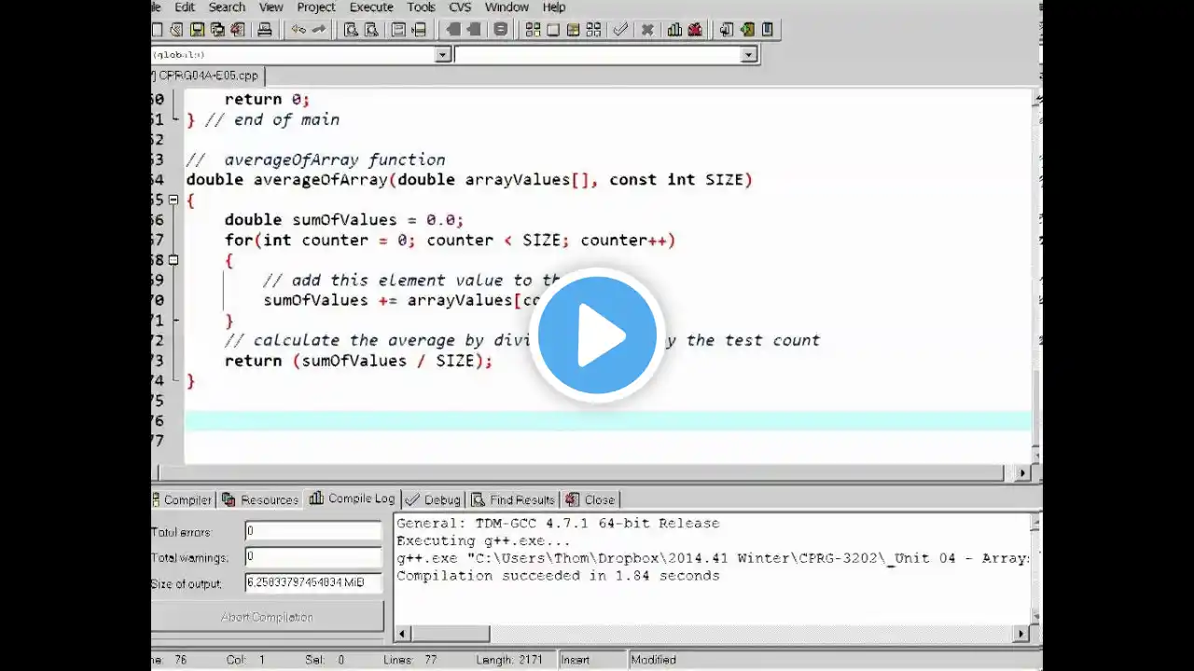Click the Compile icon with four squares
This screenshot has width=1194, height=671.
tap(533, 30)
